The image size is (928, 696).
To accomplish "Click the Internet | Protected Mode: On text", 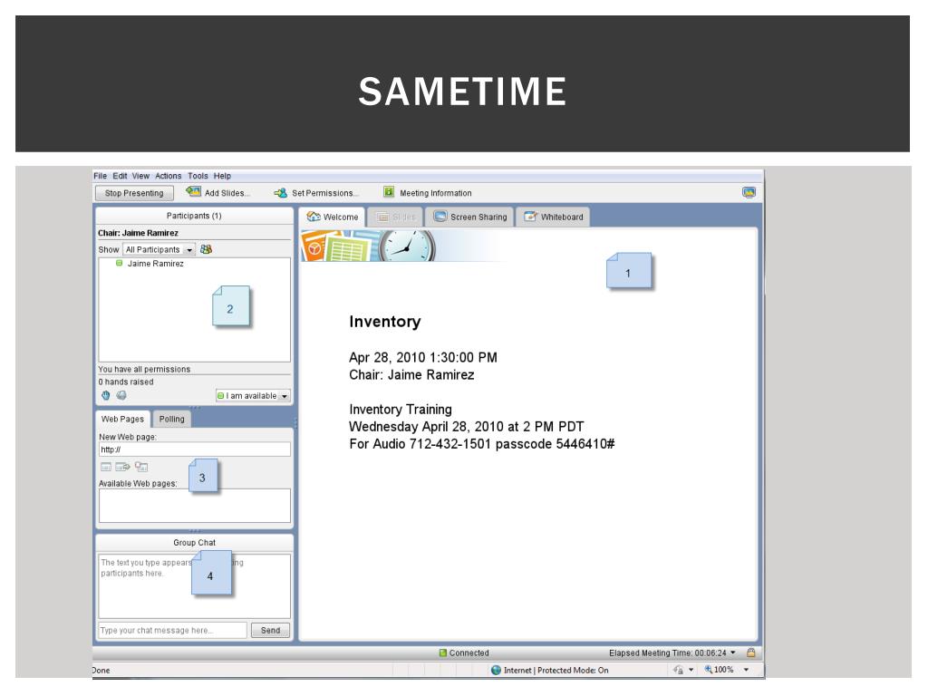I will coord(556,670).
